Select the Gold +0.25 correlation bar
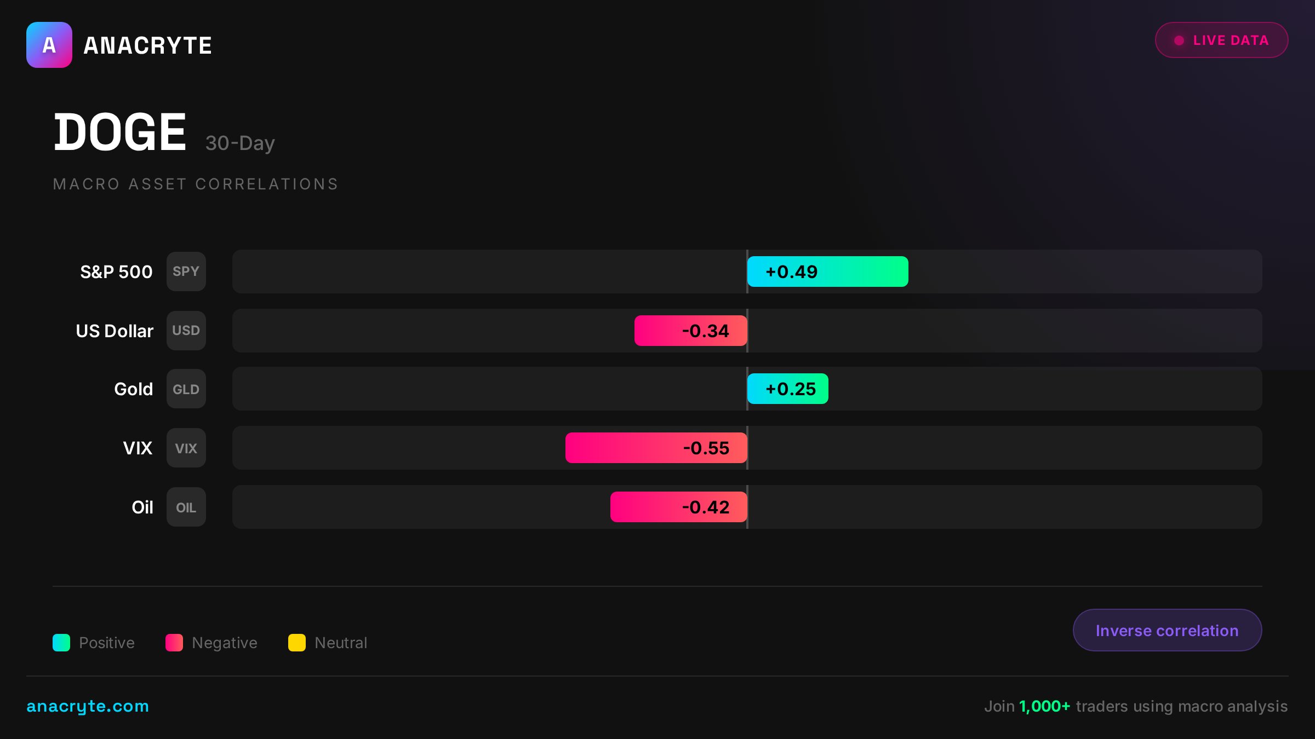 click(x=787, y=389)
